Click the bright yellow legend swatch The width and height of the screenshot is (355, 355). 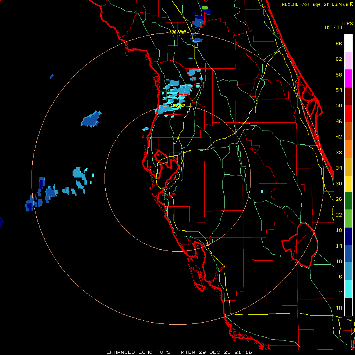coord(348,184)
